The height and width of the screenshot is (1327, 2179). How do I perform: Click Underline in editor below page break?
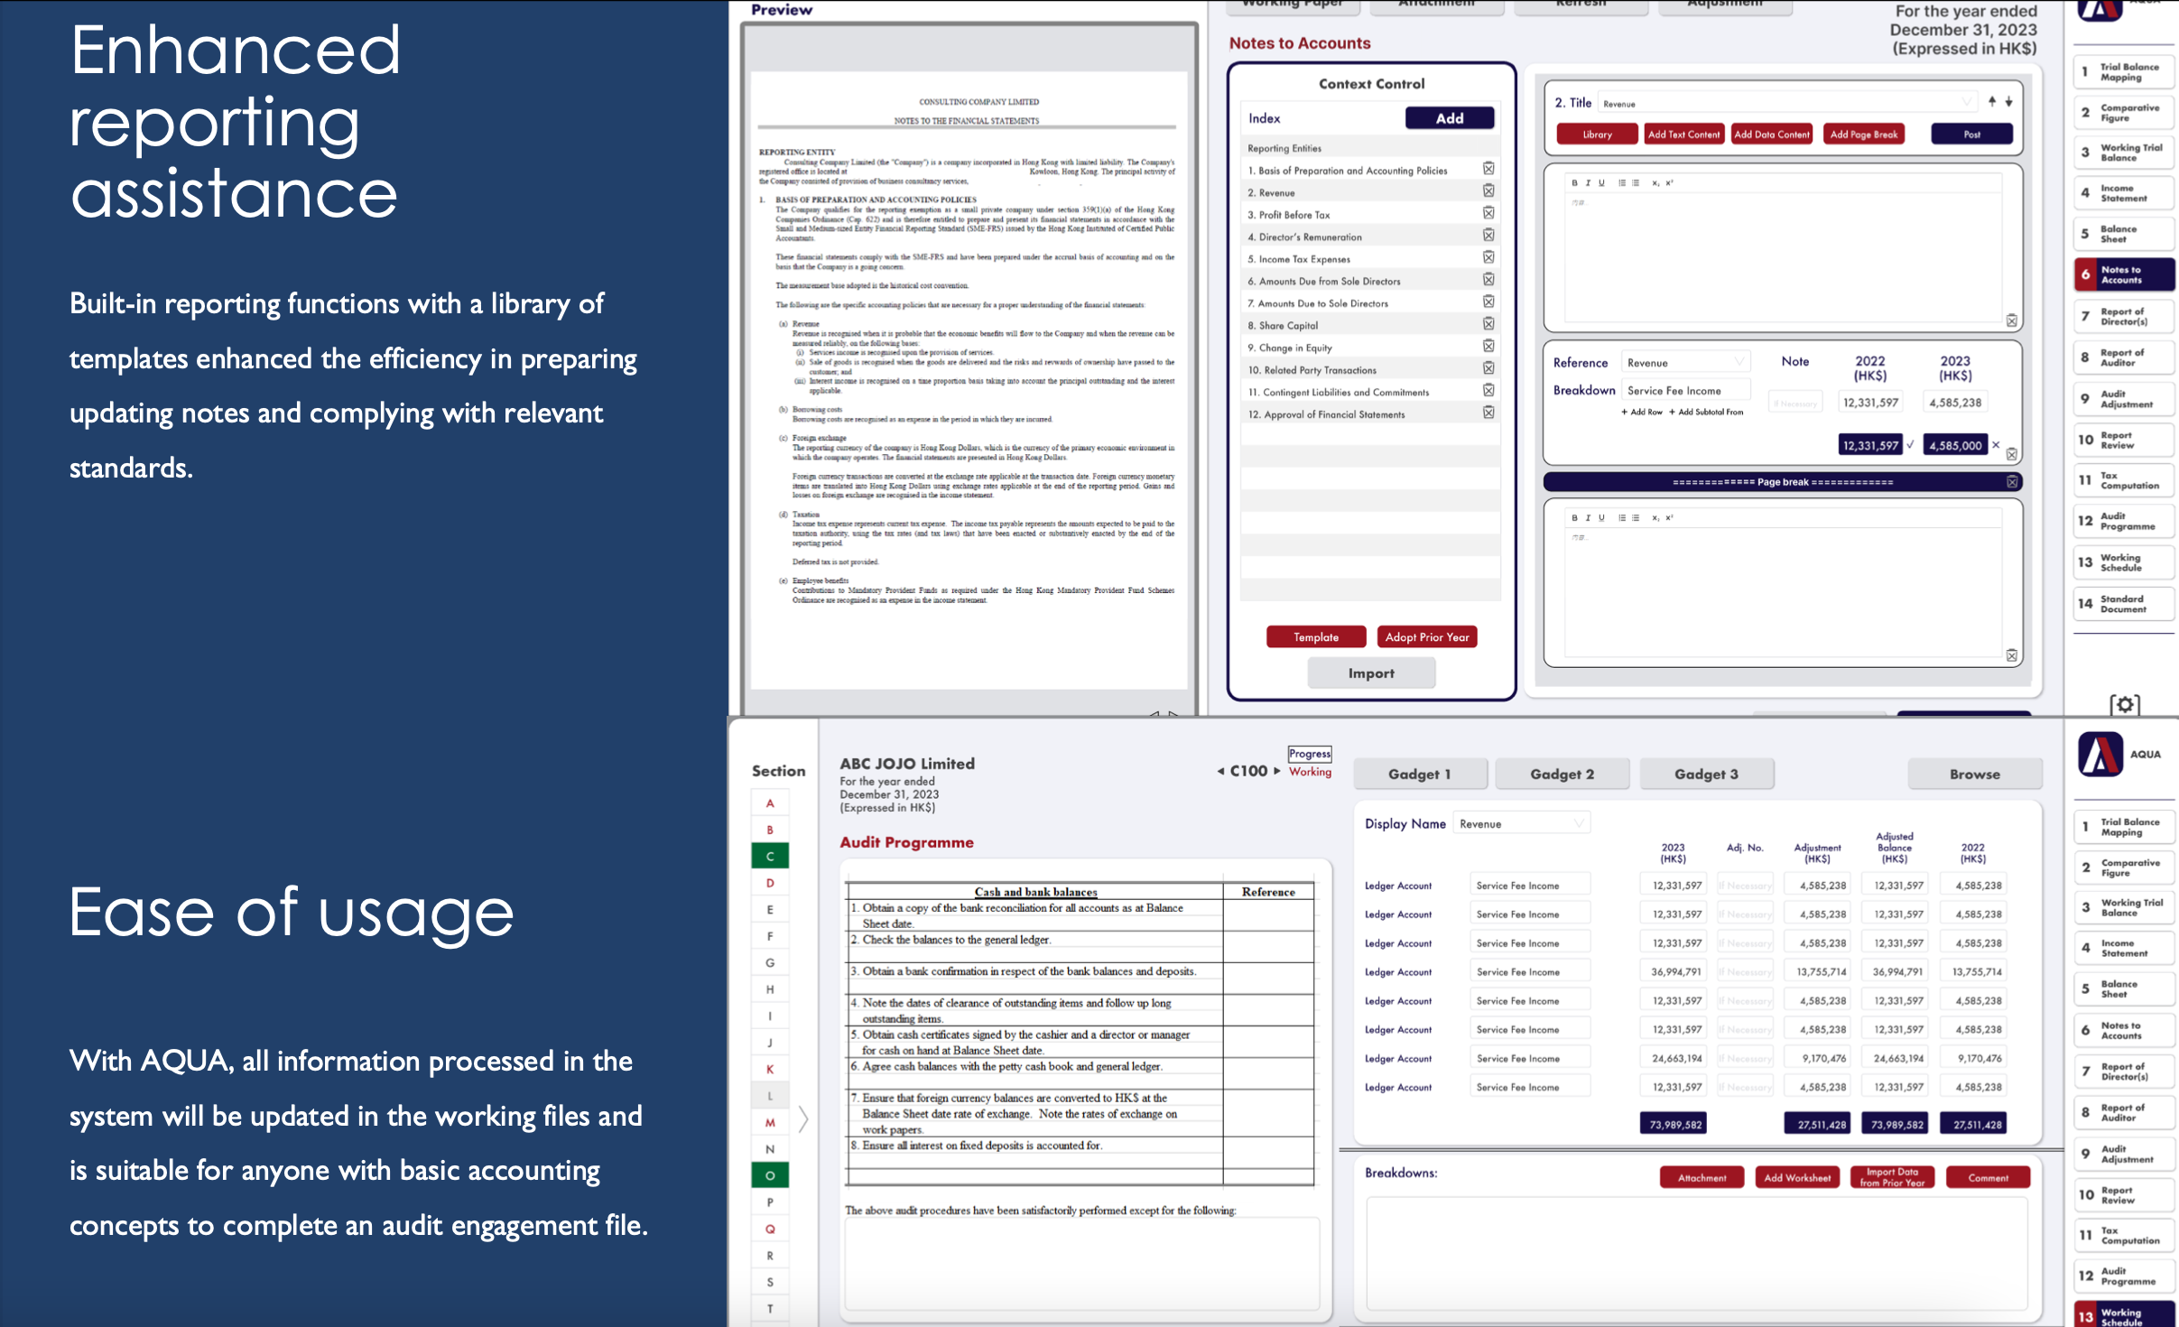pos(1601,518)
